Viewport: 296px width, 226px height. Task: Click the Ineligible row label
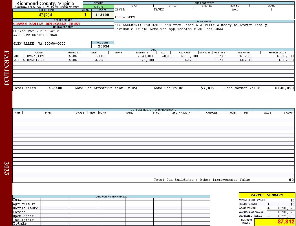click(x=23, y=220)
